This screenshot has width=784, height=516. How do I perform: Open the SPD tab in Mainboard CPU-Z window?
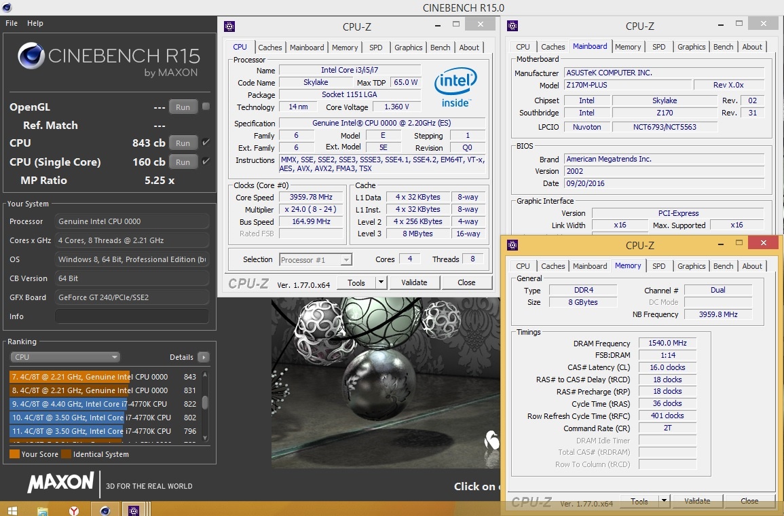coord(658,46)
